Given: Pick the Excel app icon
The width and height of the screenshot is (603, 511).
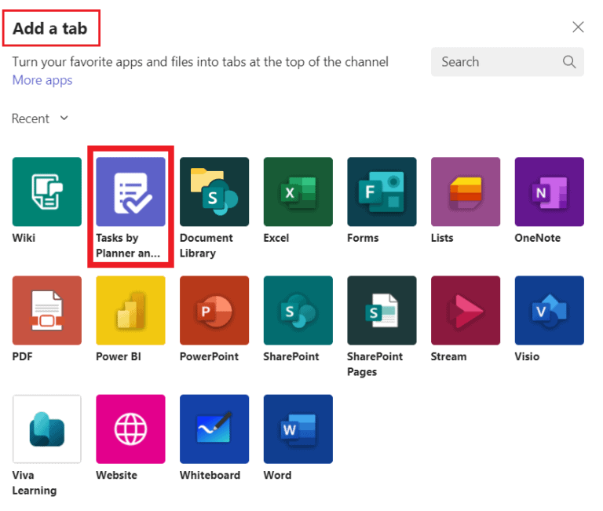Looking at the screenshot, I should coord(298,192).
